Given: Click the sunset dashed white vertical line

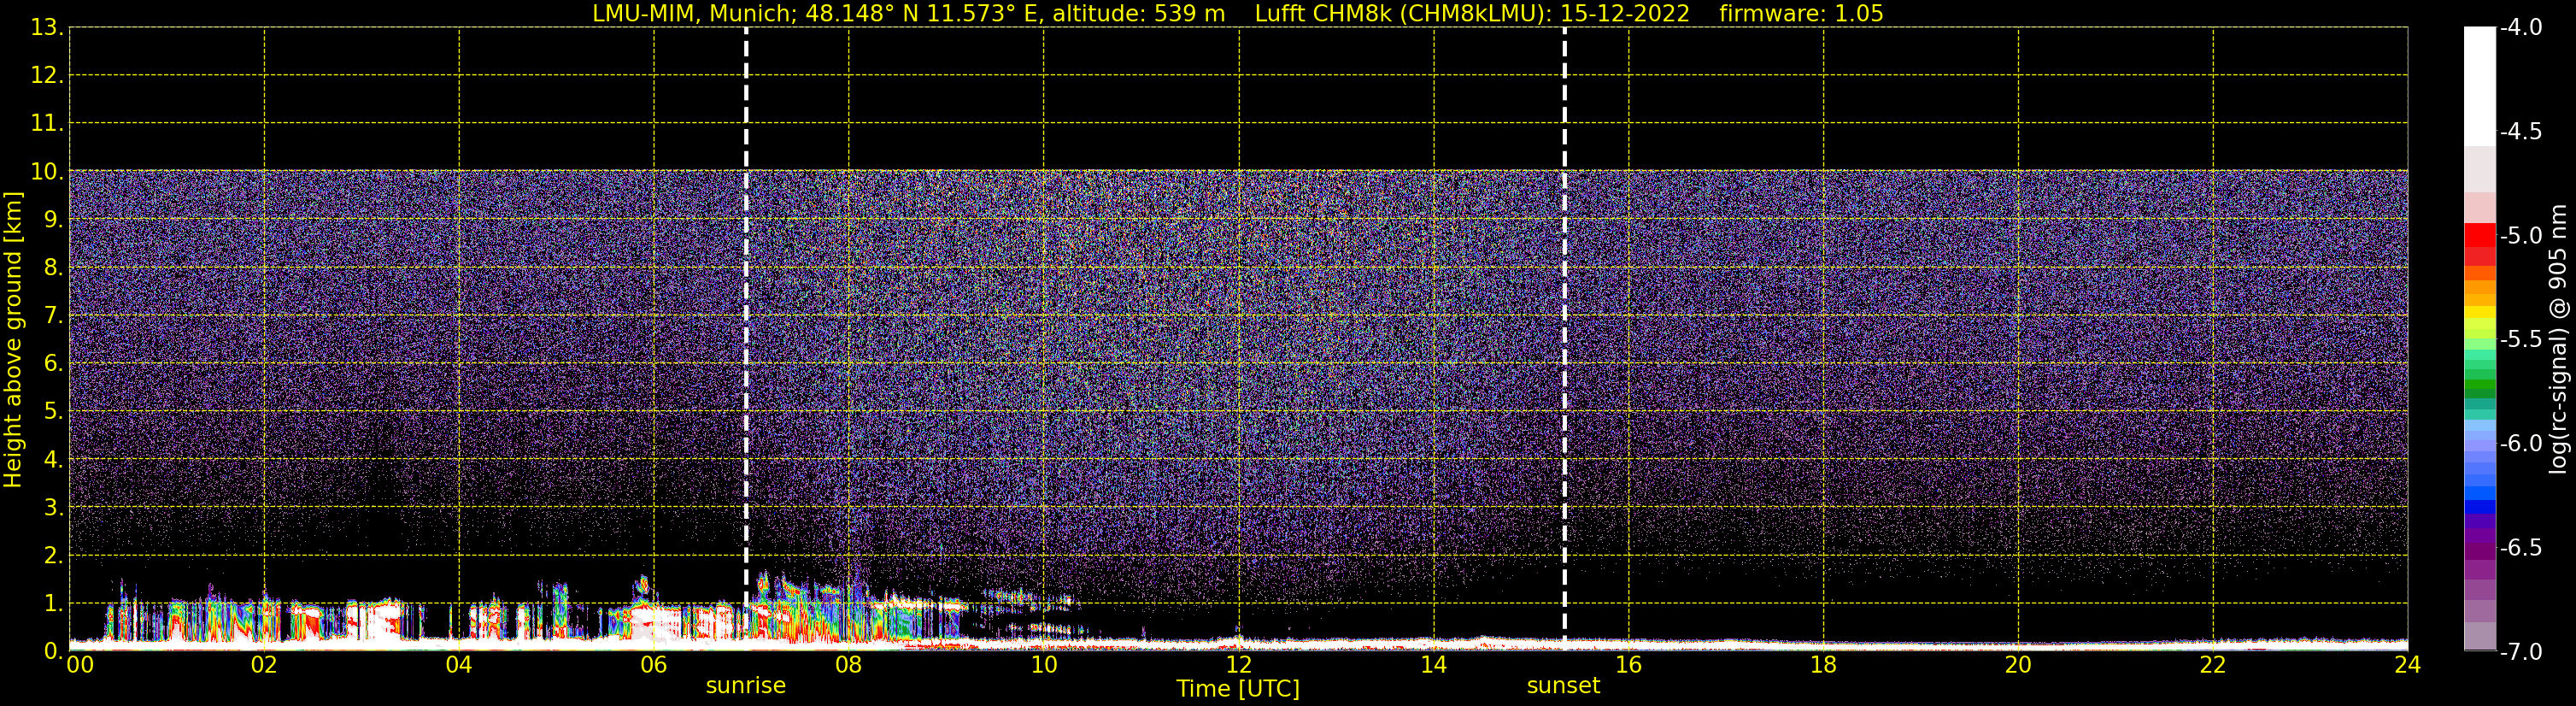Looking at the screenshot, I should pyautogui.click(x=1564, y=339).
